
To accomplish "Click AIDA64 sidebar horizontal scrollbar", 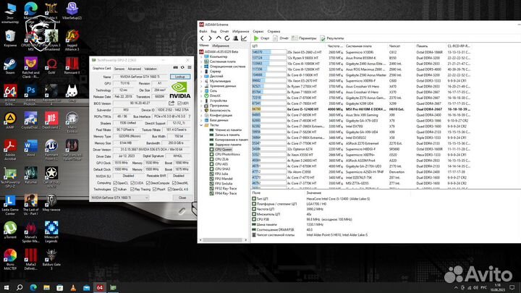I will 223,240.
